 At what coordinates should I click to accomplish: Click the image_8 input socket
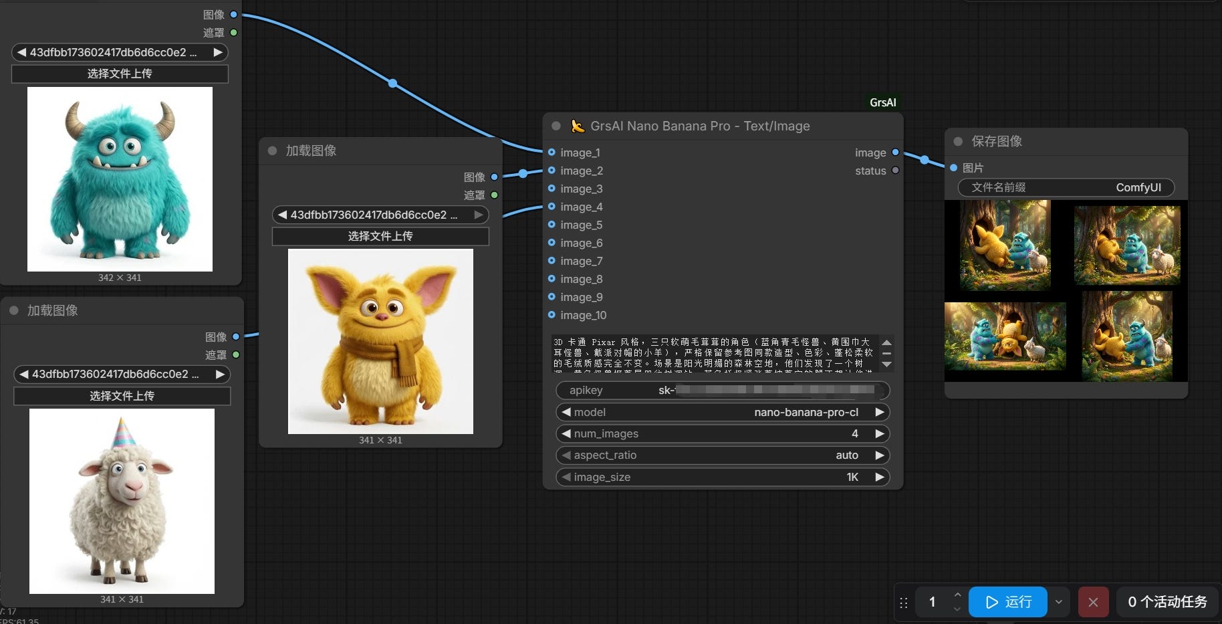[552, 279]
